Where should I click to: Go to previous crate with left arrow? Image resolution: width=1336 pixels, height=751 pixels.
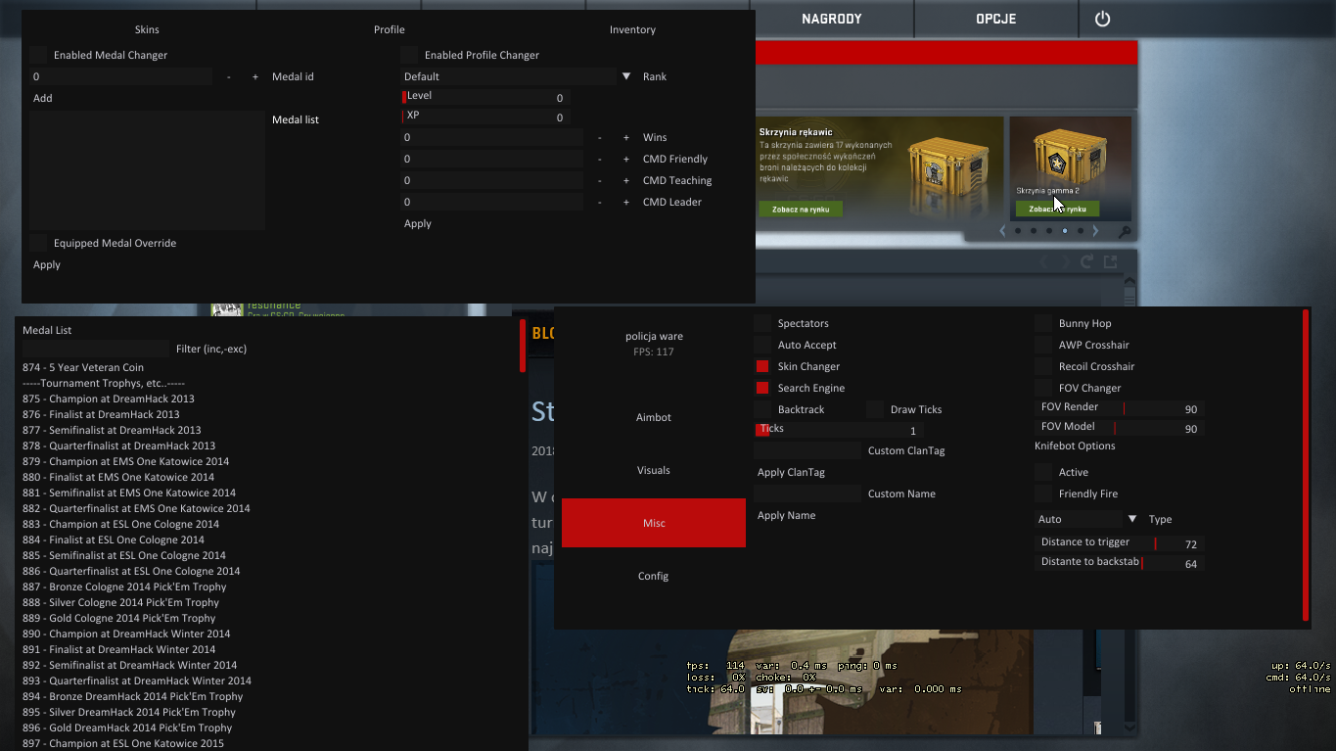(x=1002, y=231)
